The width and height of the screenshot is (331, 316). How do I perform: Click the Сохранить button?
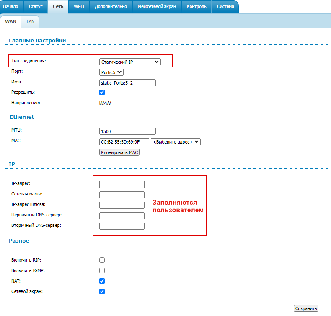click(306, 308)
